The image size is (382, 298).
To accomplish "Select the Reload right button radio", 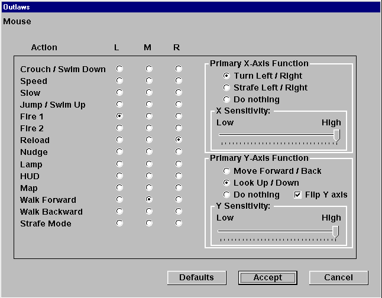I will click(x=179, y=140).
